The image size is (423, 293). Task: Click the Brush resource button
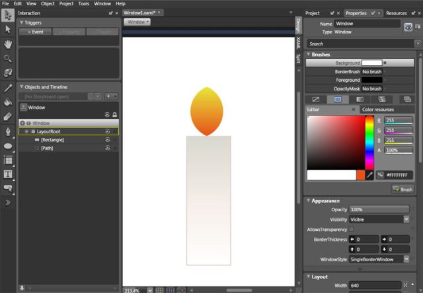[403, 189]
